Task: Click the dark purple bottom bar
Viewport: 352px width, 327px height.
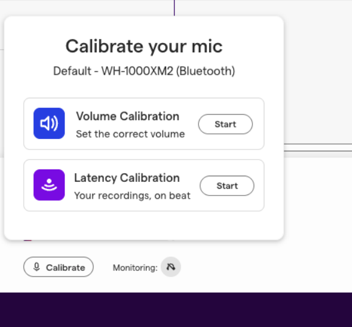Action: coord(176,310)
